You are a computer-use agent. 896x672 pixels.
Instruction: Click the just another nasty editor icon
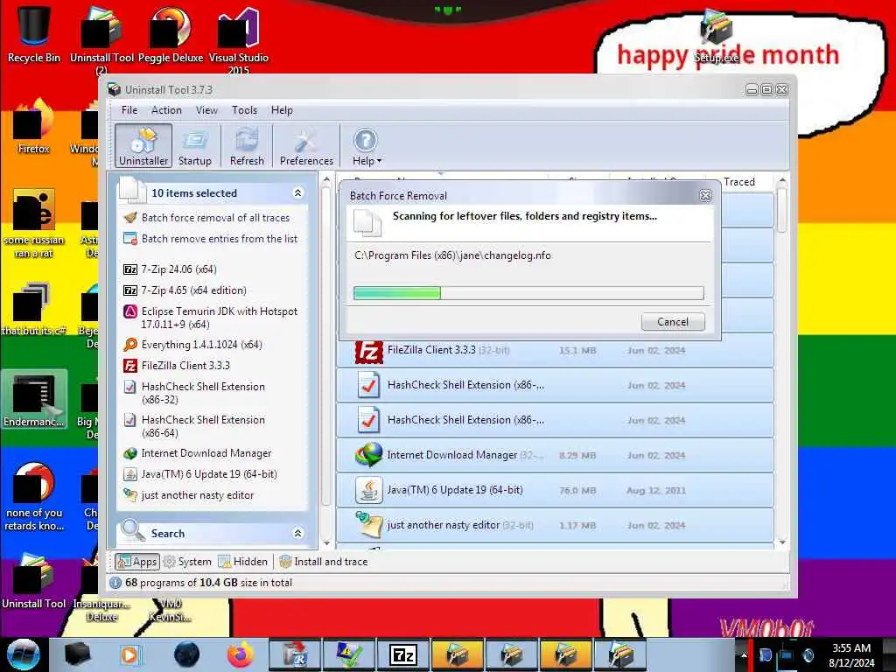[368, 525]
